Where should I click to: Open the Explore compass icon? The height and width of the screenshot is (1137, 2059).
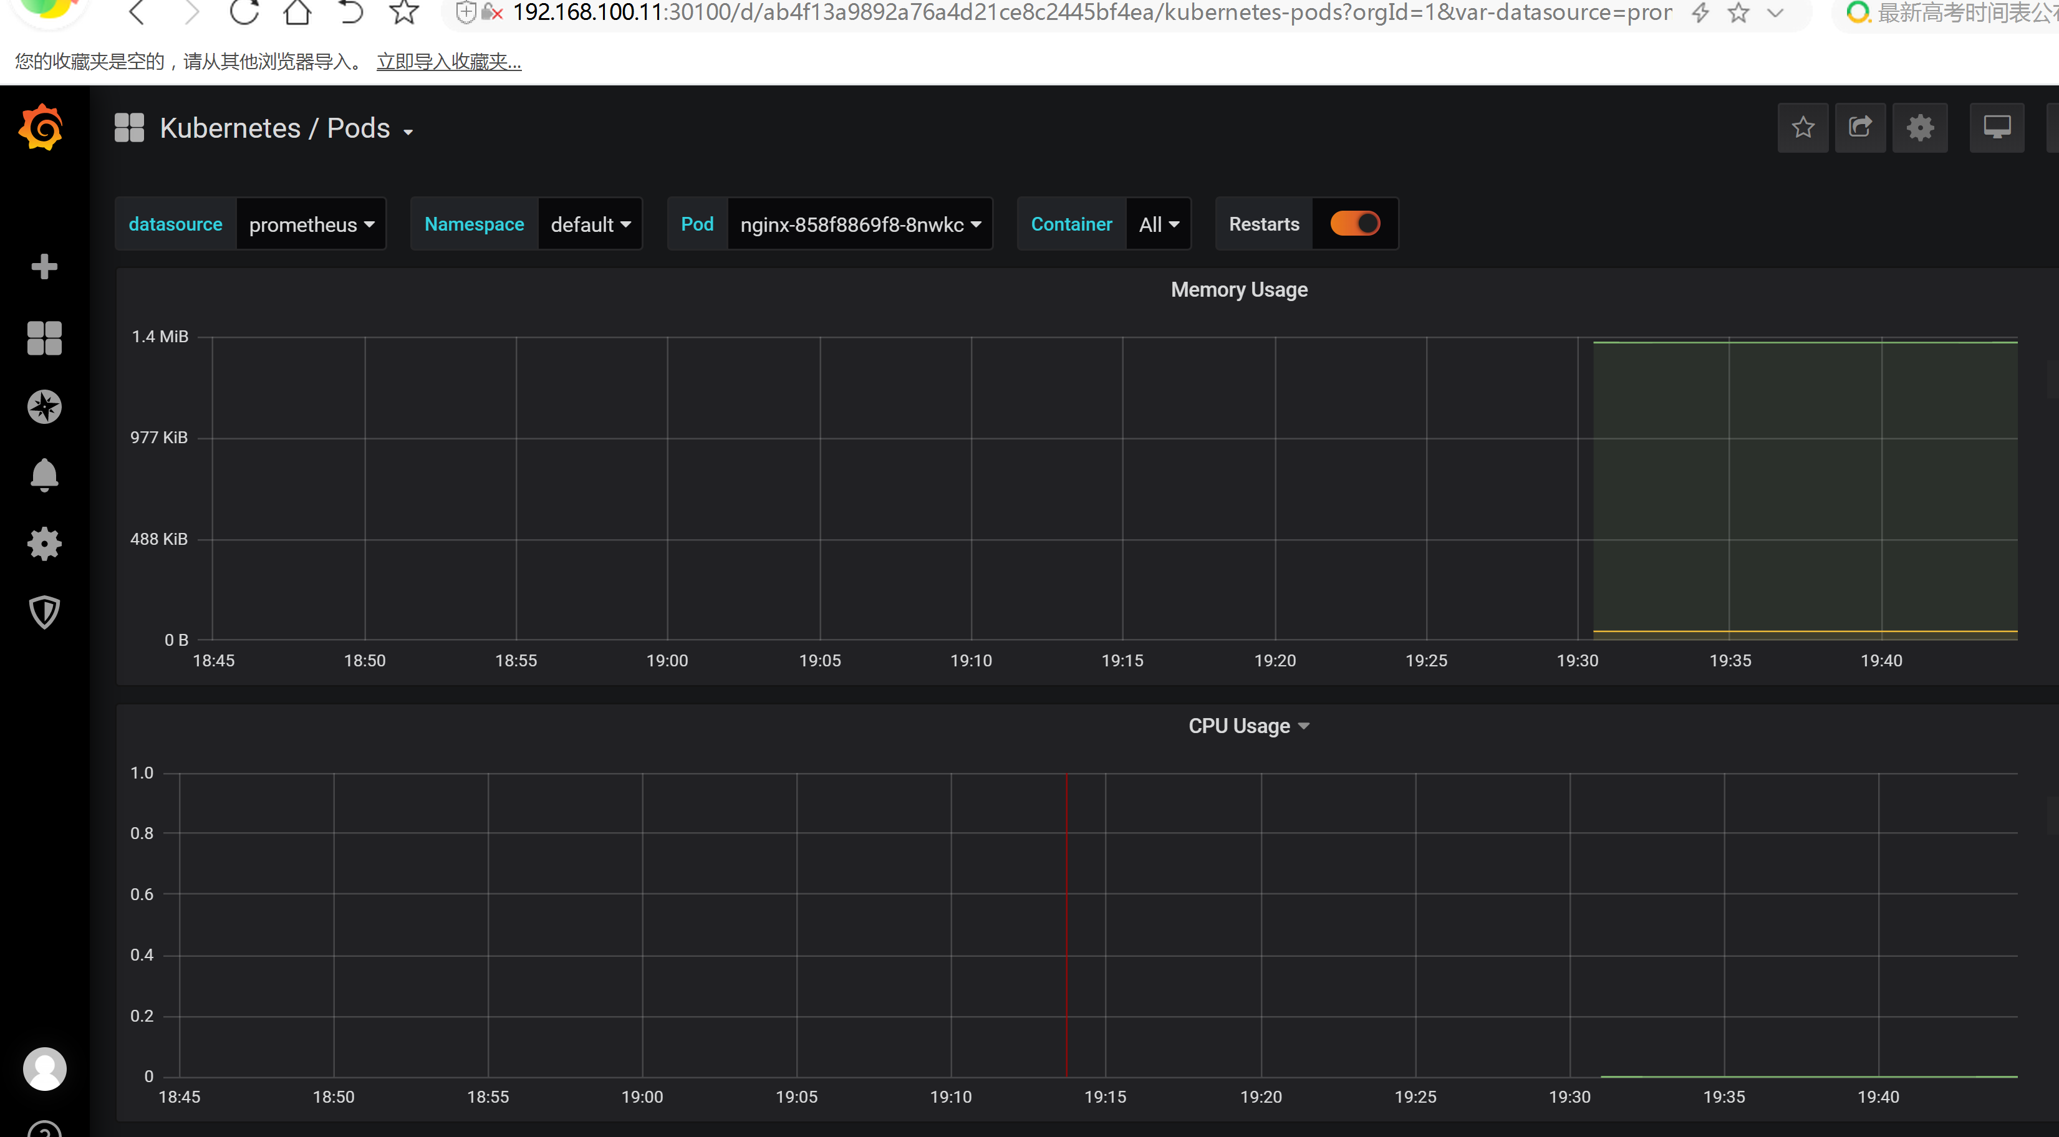click(44, 406)
